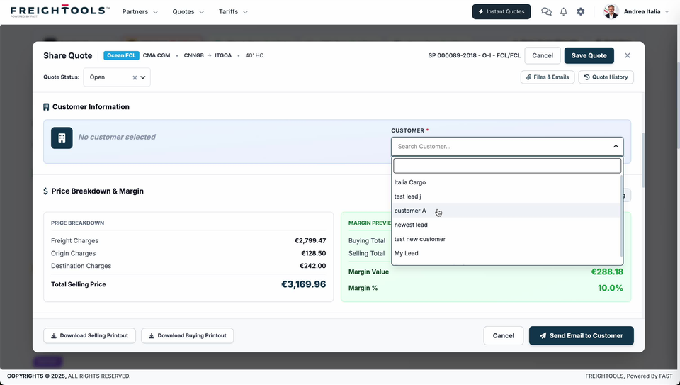Send Email to Customer

(581, 335)
